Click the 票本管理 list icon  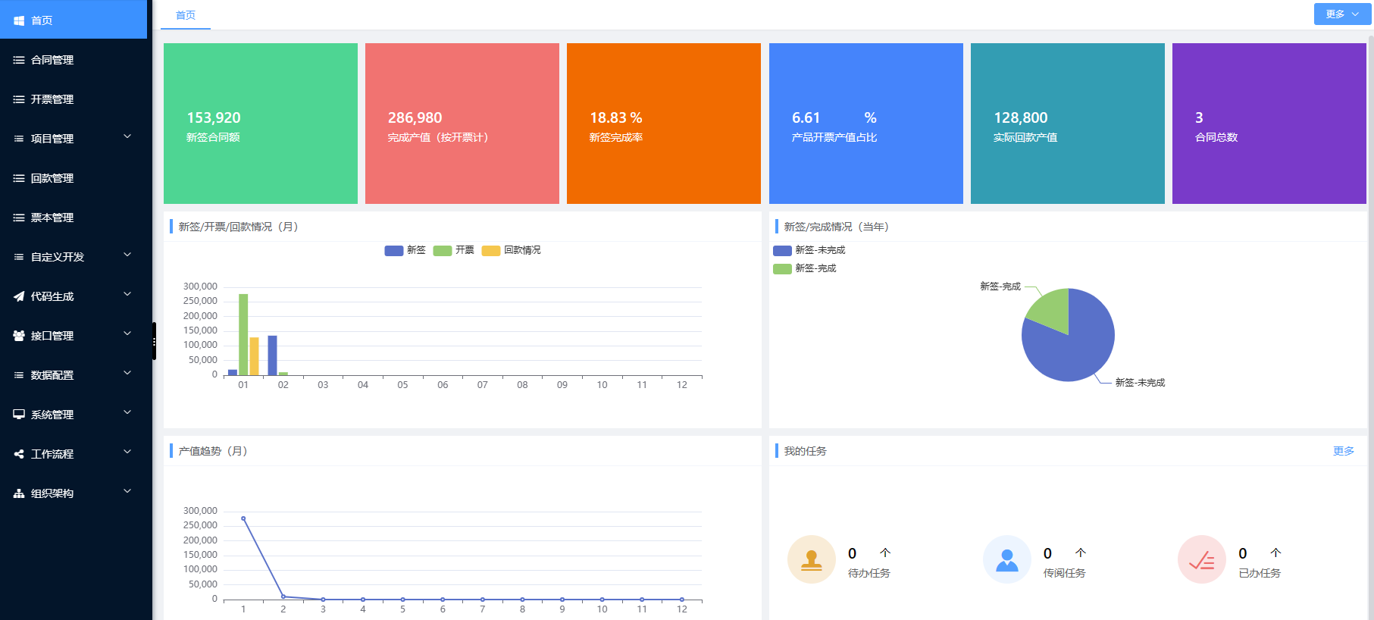tap(19, 218)
